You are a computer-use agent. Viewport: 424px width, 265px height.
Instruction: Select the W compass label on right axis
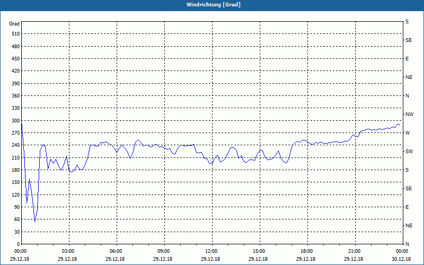pyautogui.click(x=408, y=133)
